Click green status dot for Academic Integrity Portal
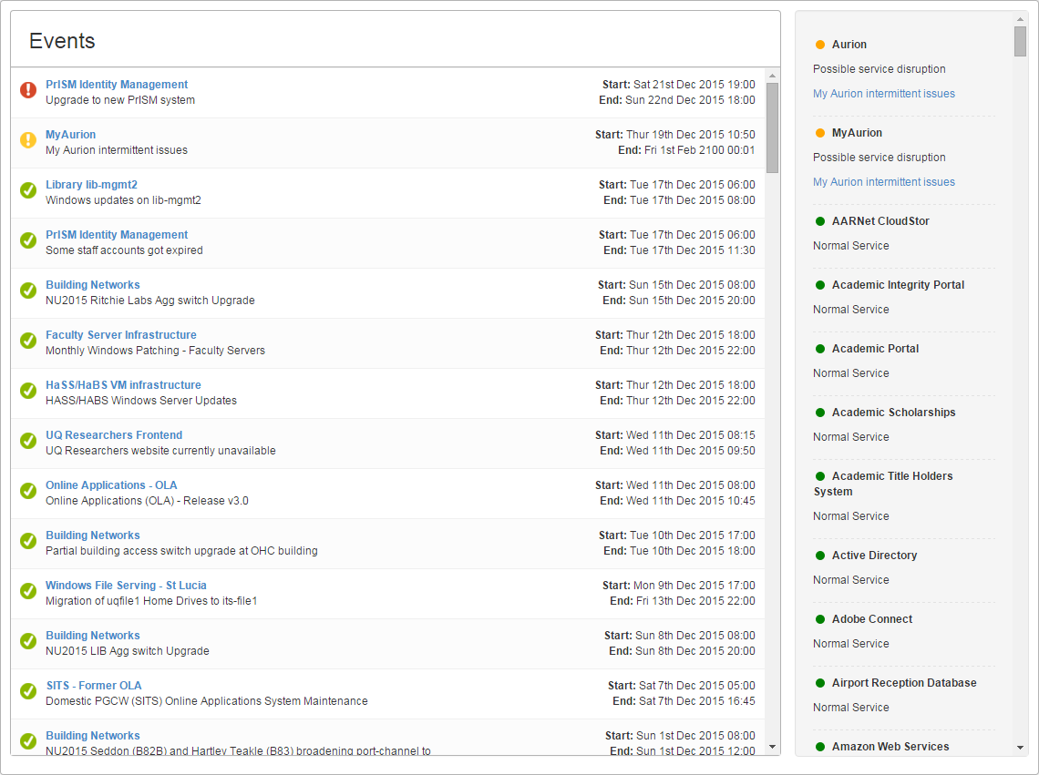The width and height of the screenshot is (1039, 775). [x=819, y=285]
